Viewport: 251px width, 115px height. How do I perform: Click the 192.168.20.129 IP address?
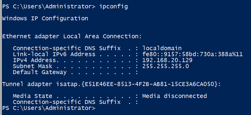(x=167, y=60)
